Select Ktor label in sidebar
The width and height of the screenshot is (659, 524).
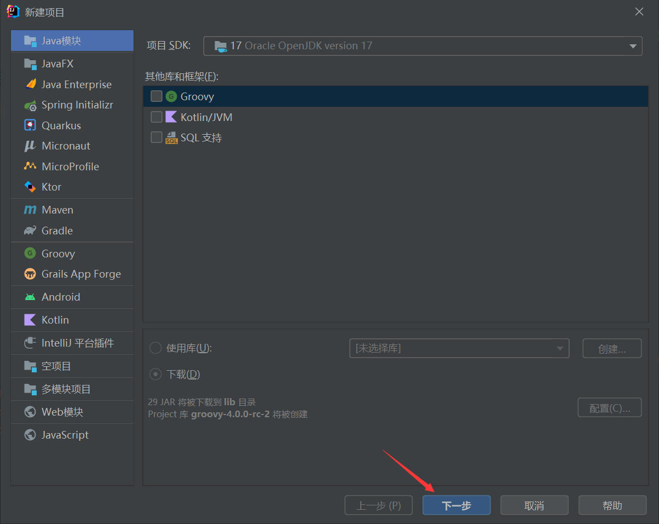point(51,187)
